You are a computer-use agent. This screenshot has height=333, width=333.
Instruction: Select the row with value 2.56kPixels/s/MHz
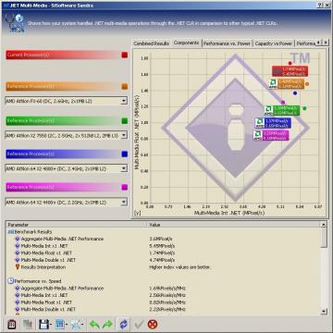[163, 295]
